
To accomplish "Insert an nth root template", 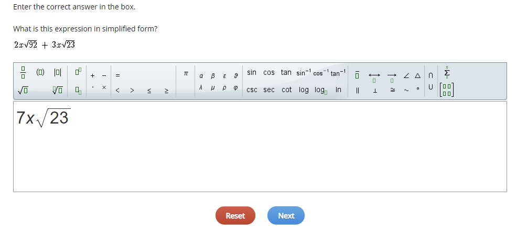I will coord(58,90).
